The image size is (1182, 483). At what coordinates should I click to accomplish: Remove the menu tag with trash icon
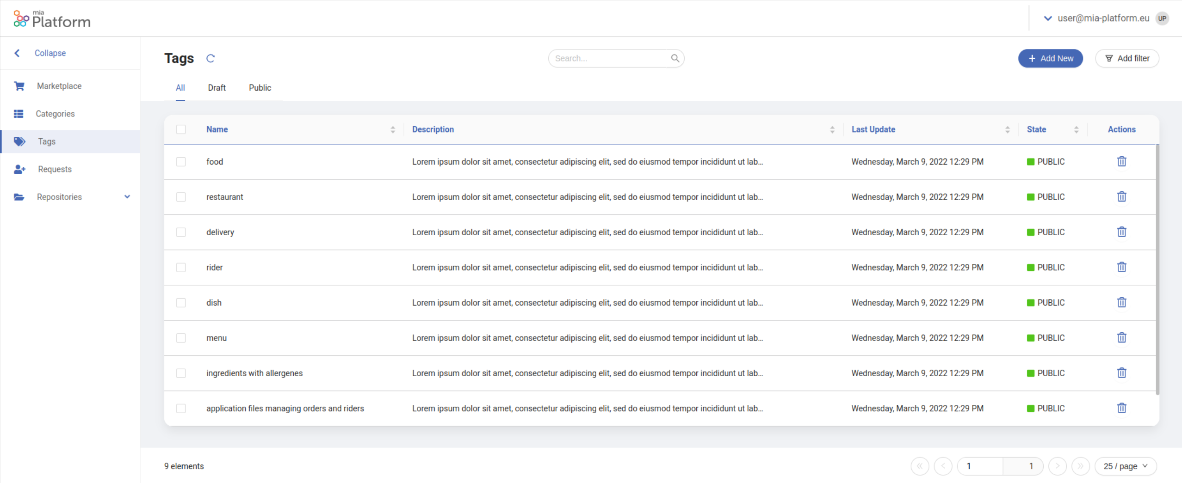1121,338
